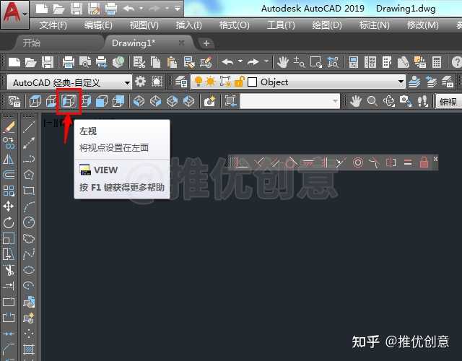This screenshot has width=462, height=361.
Task: Select the Bottom view icon
Action: tap(51, 101)
